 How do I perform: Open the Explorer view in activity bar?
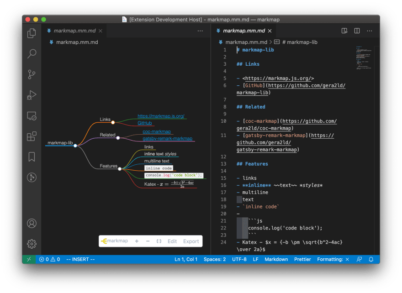pyautogui.click(x=32, y=33)
